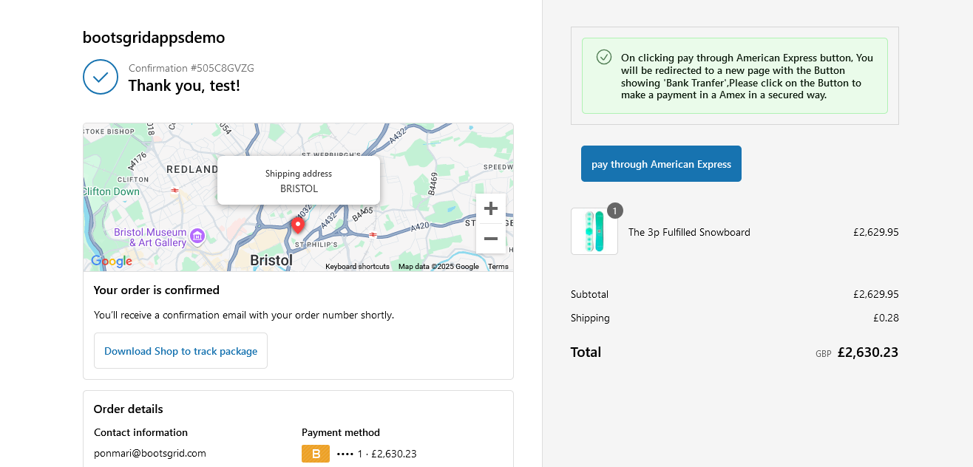Click pay through American Express button
The image size is (973, 467).
click(661, 164)
